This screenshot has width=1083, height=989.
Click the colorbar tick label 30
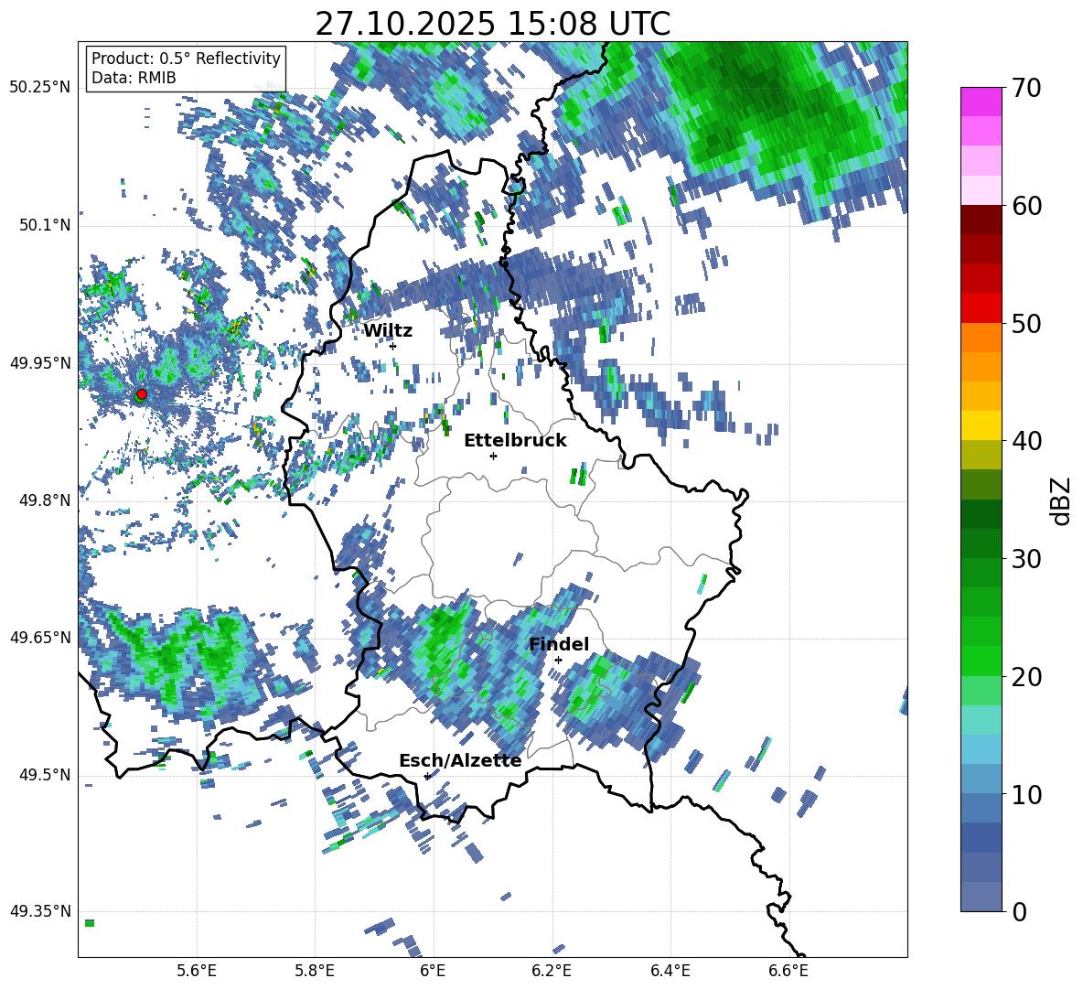[x=1026, y=559]
